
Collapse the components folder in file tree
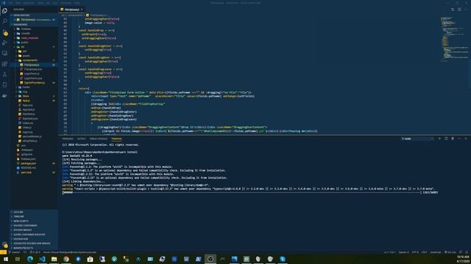pyautogui.click(x=34, y=60)
